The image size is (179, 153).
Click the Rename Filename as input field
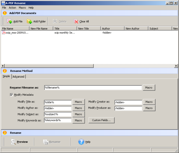pyautogui.click(x=93, y=88)
